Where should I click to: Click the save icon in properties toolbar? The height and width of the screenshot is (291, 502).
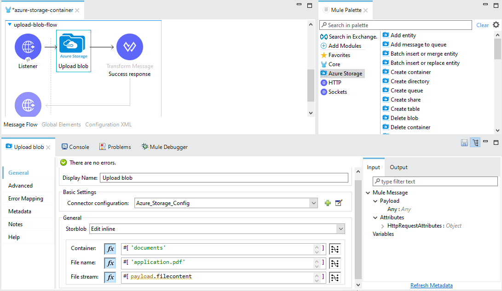point(464,143)
